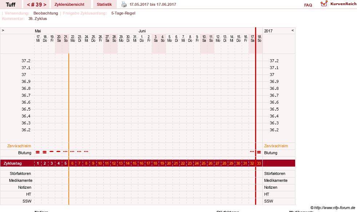Select the bleeding marker on cycle day 3

click(51, 152)
